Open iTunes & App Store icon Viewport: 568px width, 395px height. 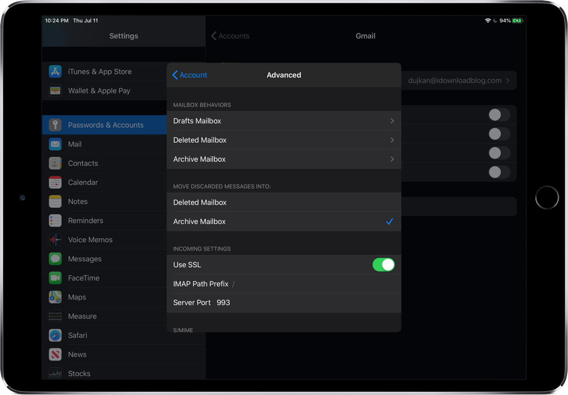point(55,72)
